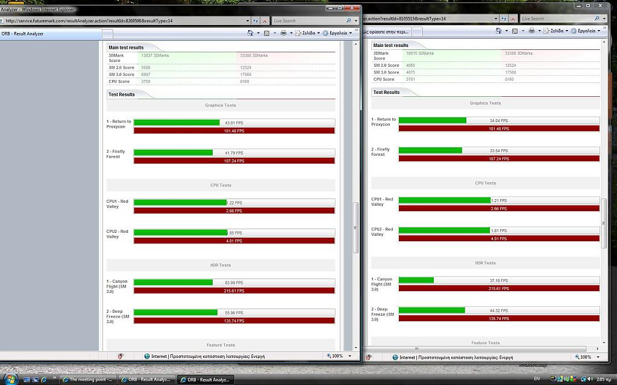Open zoom level dropdown arrow in left window
The width and height of the screenshot is (617, 385).
(x=350, y=356)
